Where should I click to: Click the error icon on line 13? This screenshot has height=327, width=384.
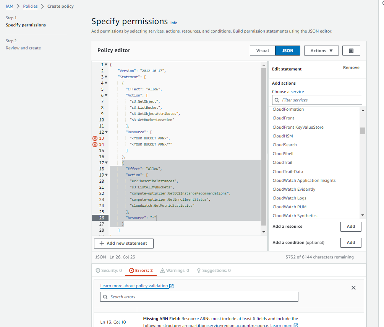[x=95, y=138]
